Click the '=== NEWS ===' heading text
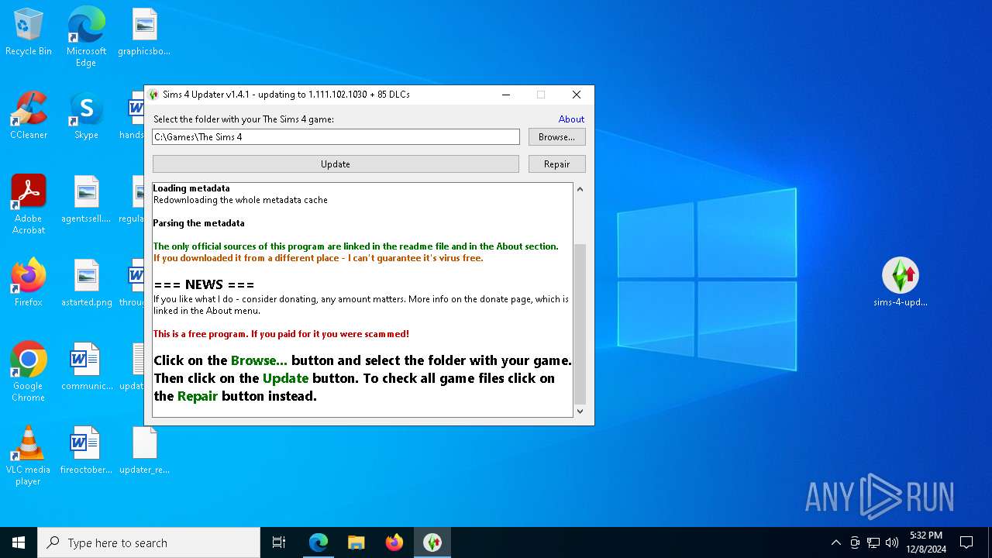992x558 pixels. [204, 284]
